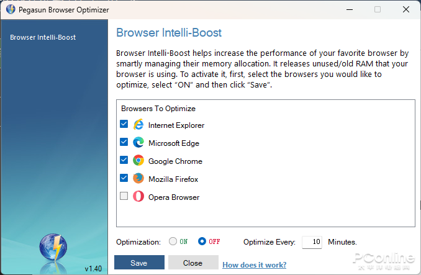The height and width of the screenshot is (275, 421).
Task: Click the Browsers To Optimize heading
Action: click(x=158, y=109)
